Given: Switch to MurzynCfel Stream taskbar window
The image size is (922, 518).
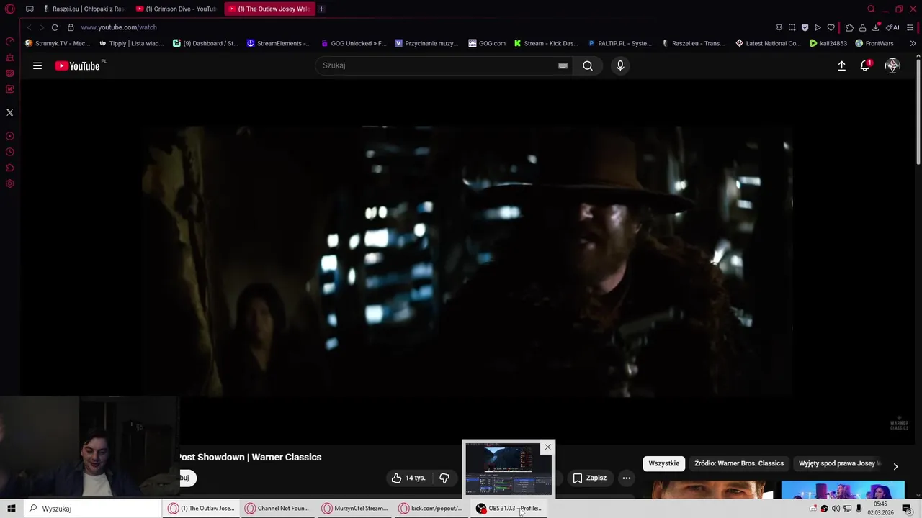Looking at the screenshot, I should pos(354,509).
